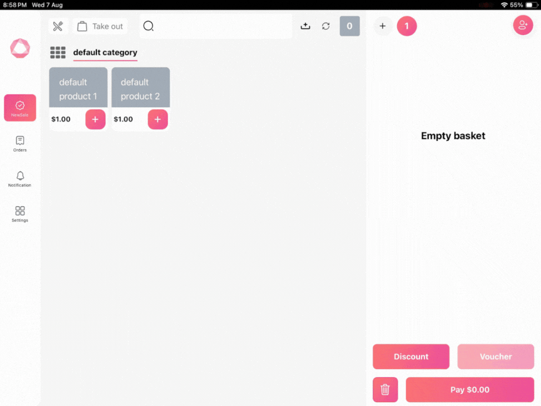
Task: Open Notification in the sidebar
Action: click(x=20, y=179)
